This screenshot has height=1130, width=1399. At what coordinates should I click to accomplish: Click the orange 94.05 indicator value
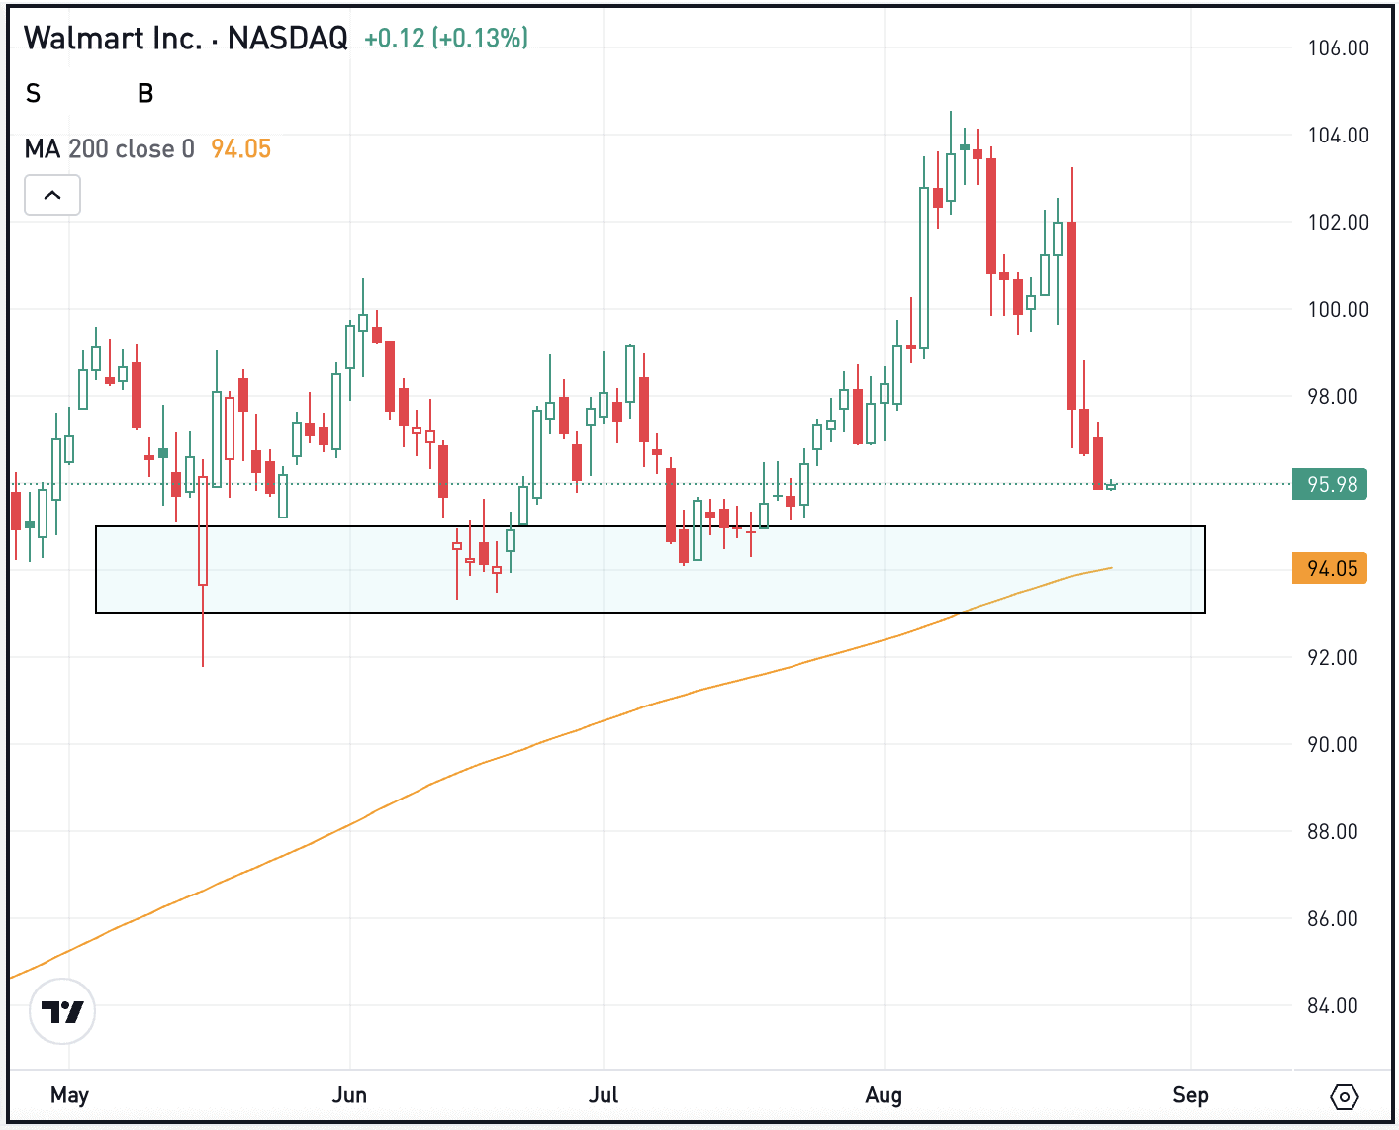(x=242, y=148)
